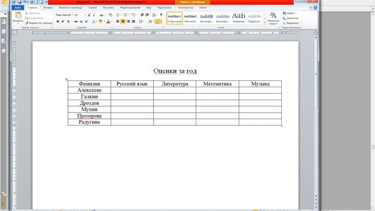Align text right in Paragraph group
Viewport: 375px width, 211px height.
pos(128,22)
